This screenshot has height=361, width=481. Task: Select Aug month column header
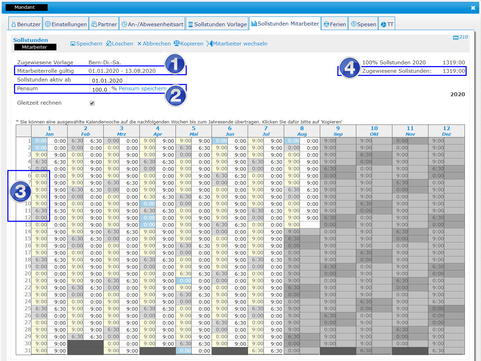point(302,131)
